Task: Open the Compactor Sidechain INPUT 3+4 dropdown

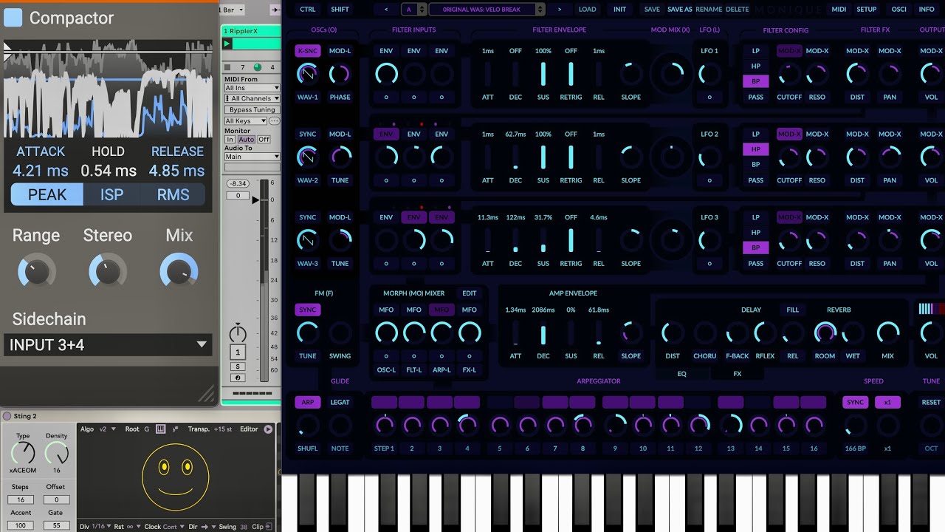Action: click(108, 344)
